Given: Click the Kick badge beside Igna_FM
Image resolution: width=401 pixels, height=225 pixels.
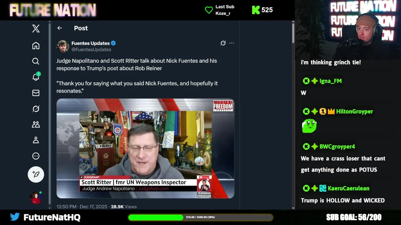Looking at the screenshot, I should click(x=306, y=81).
